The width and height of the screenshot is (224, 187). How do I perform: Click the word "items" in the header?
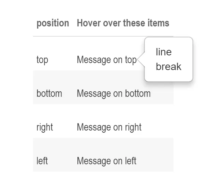(x=159, y=23)
